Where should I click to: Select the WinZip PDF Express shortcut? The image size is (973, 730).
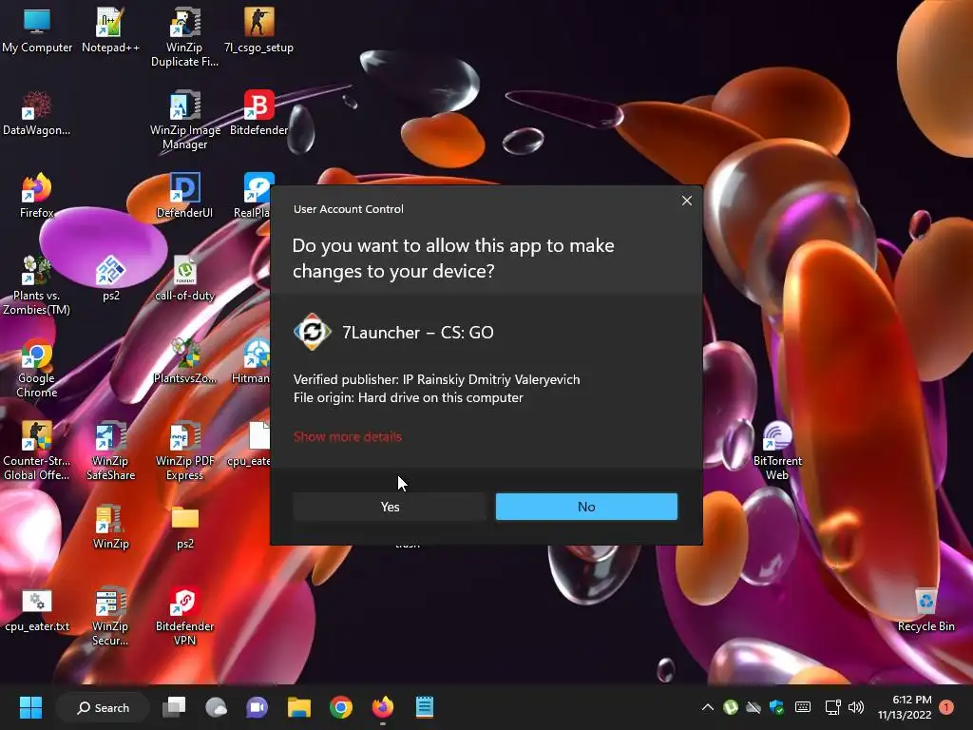pyautogui.click(x=184, y=451)
